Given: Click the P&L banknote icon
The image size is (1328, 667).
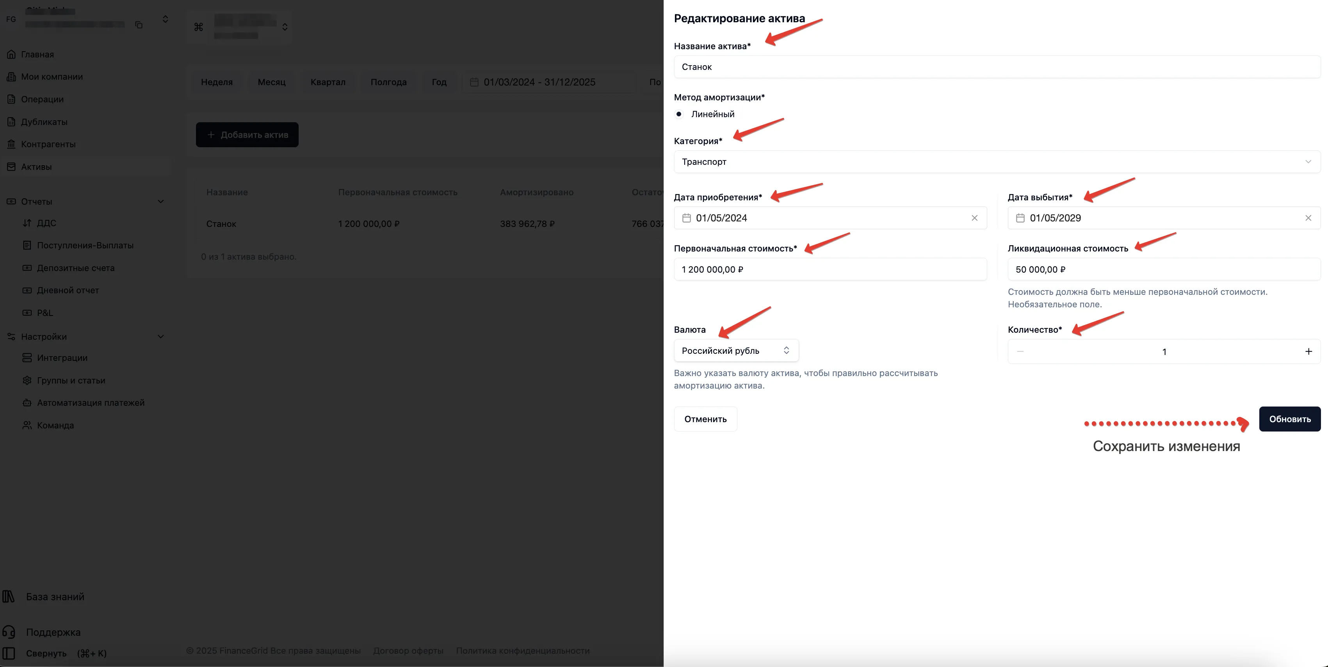Looking at the screenshot, I should [x=27, y=313].
